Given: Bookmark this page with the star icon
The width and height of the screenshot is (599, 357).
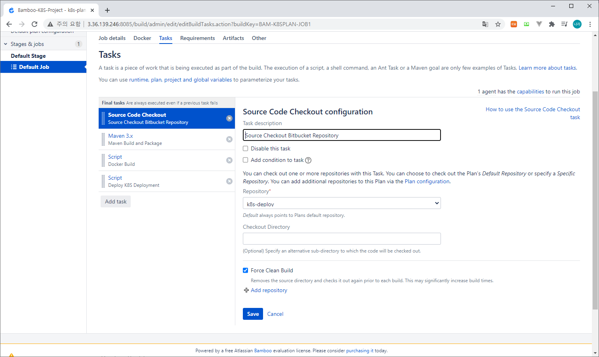Looking at the screenshot, I should click(498, 24).
